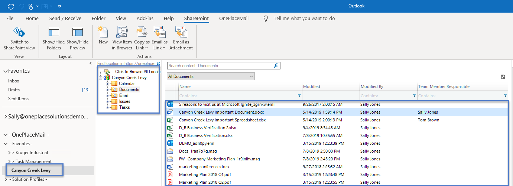
Task: Click the Undo icon in quick access toolbar
Action: tap(21, 6)
